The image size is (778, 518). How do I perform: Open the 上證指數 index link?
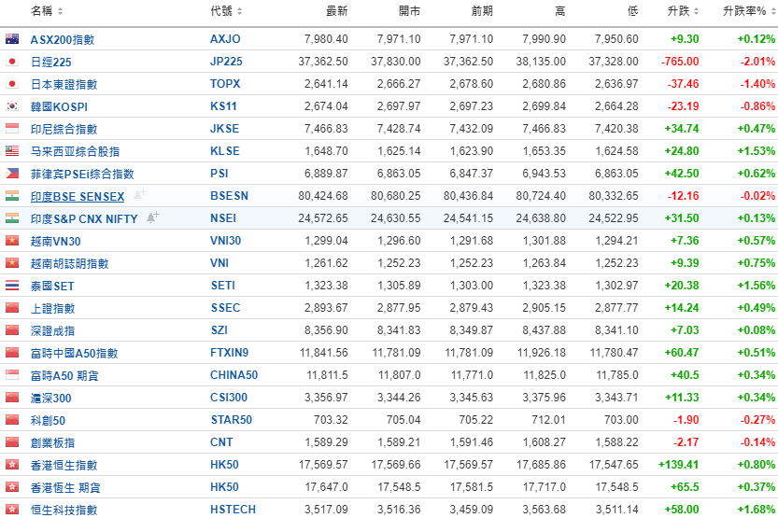tap(52, 308)
